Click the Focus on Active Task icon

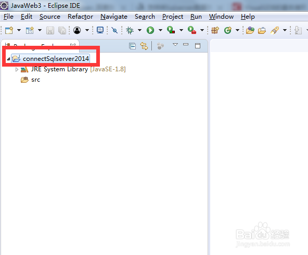(x=160, y=46)
